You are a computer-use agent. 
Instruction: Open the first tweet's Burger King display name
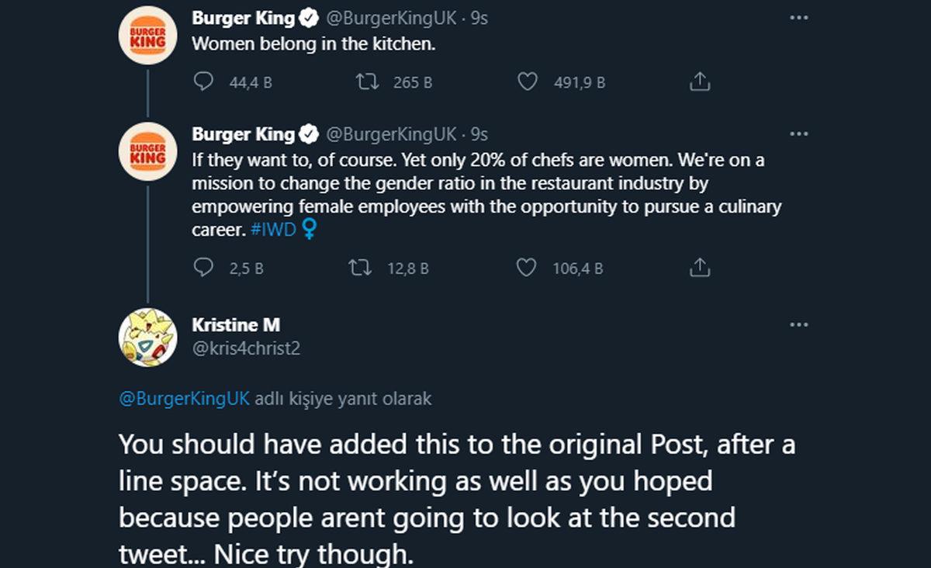pyautogui.click(x=244, y=19)
